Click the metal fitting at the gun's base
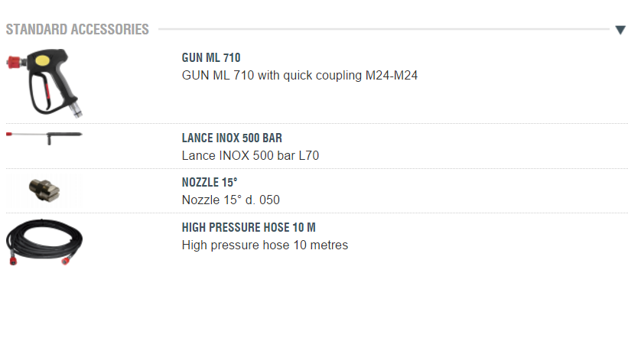Screen dimensions: 628x338 click(x=75, y=110)
